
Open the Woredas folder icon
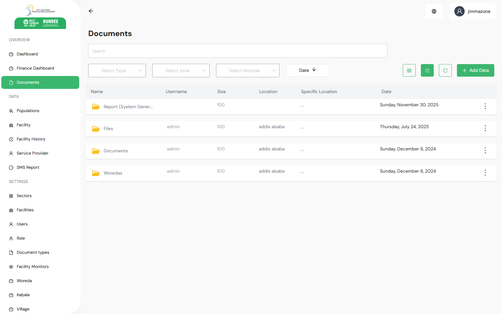(95, 173)
